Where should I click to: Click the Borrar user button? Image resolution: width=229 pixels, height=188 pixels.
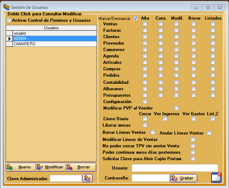coord(81,167)
